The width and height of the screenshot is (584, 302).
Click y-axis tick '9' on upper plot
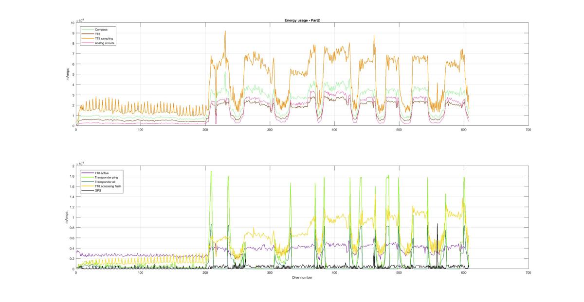click(73, 33)
